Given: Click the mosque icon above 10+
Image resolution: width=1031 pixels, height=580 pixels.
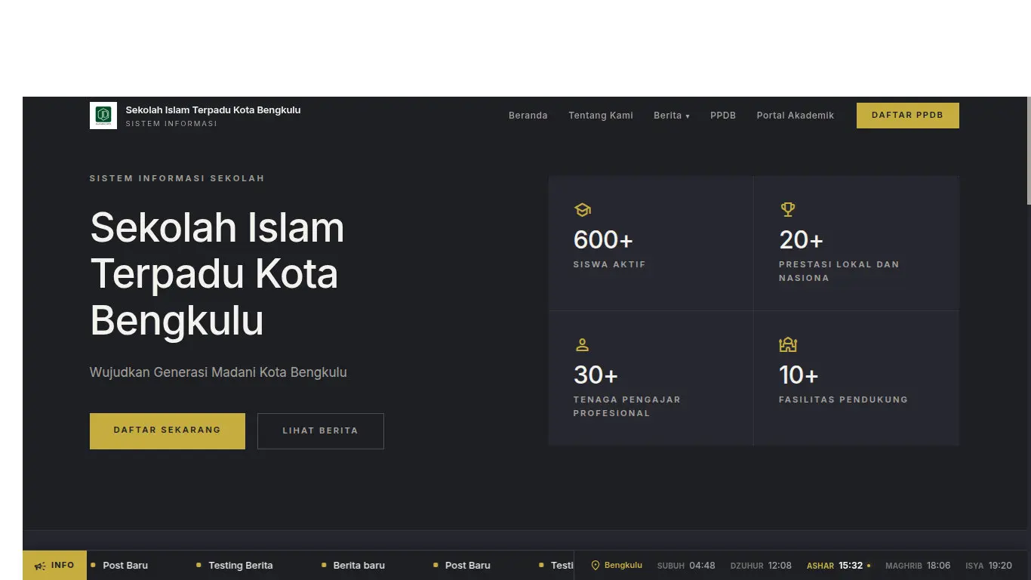Looking at the screenshot, I should [788, 345].
